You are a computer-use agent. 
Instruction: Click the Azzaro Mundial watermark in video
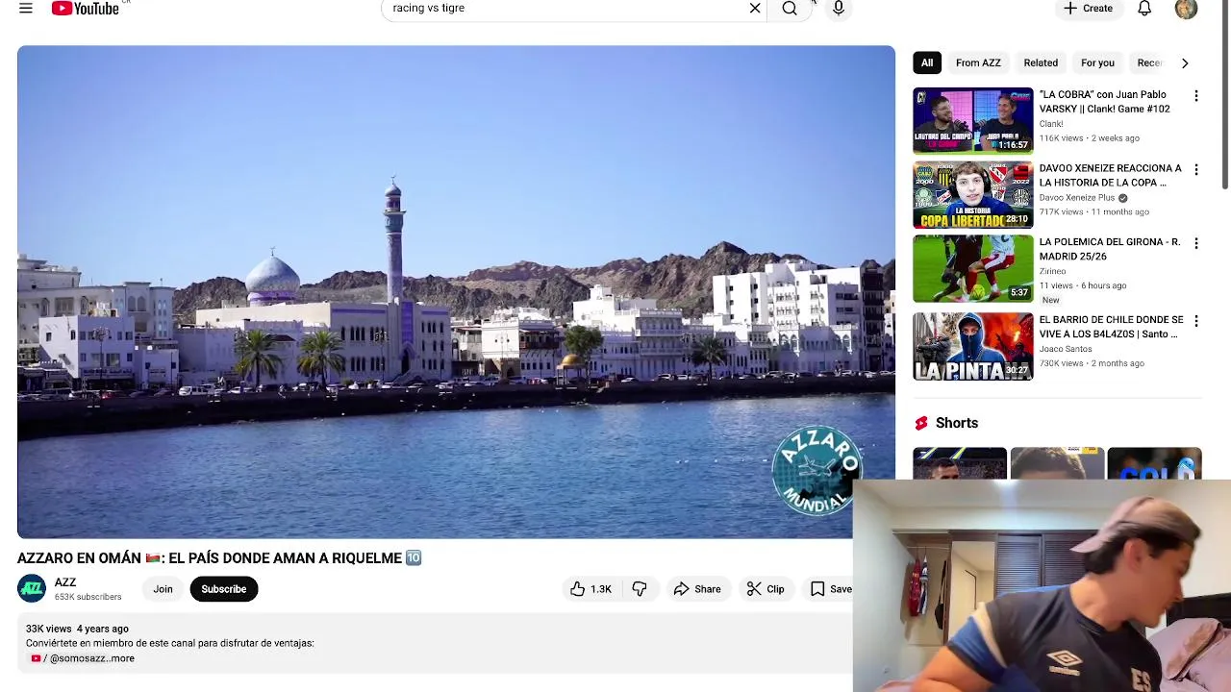pyautogui.click(x=816, y=470)
